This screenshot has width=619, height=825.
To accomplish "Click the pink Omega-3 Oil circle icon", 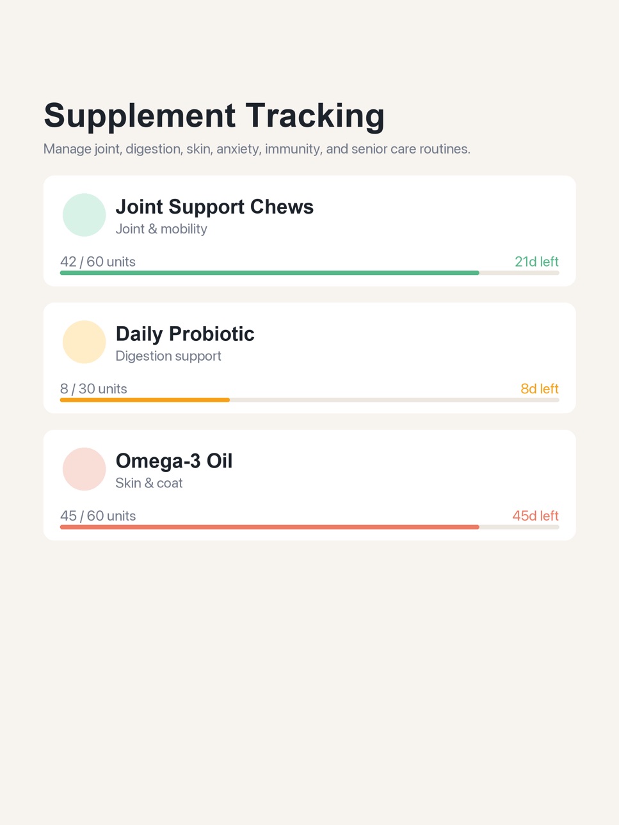I will (84, 469).
